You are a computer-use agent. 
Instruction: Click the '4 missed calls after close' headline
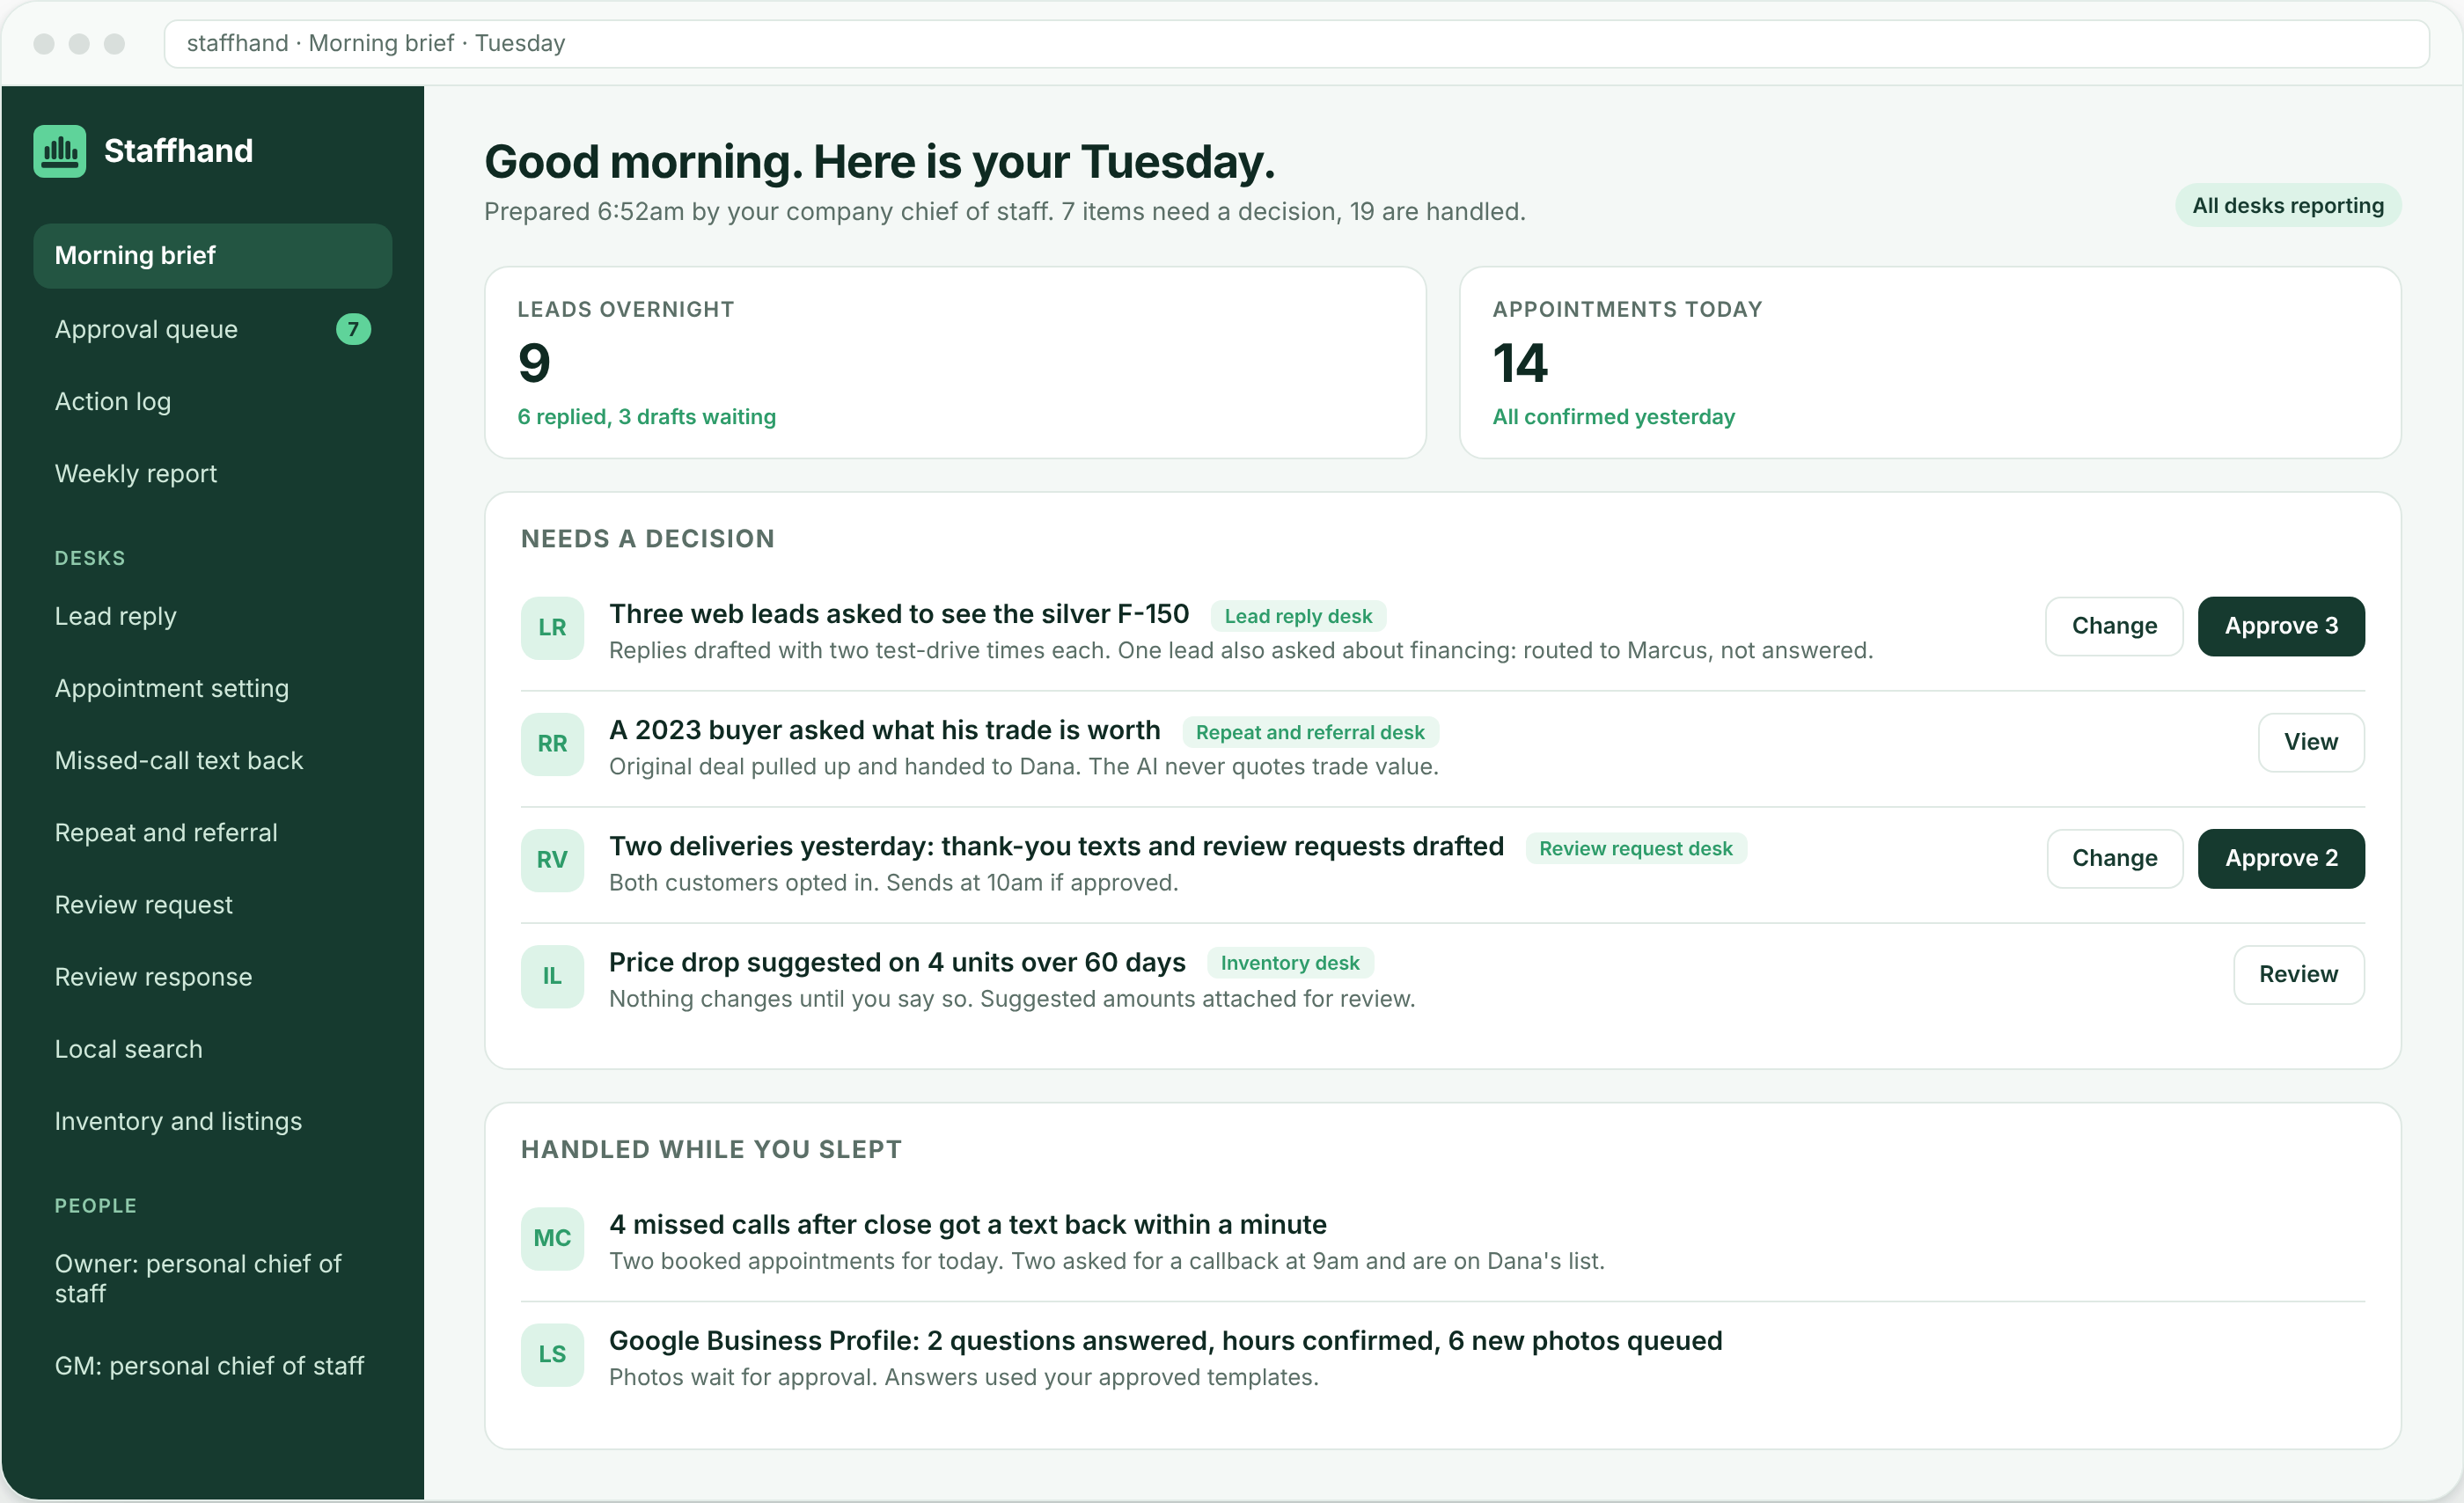(x=967, y=1224)
